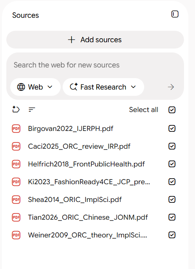
Task: Open the Fast Research mode dropdown
Action: [x=103, y=87]
